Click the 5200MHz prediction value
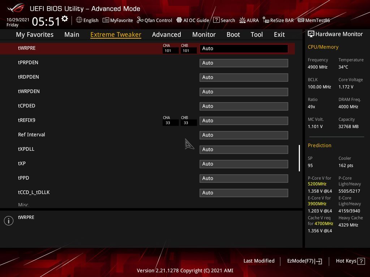This screenshot has width=370, height=277. click(317, 184)
